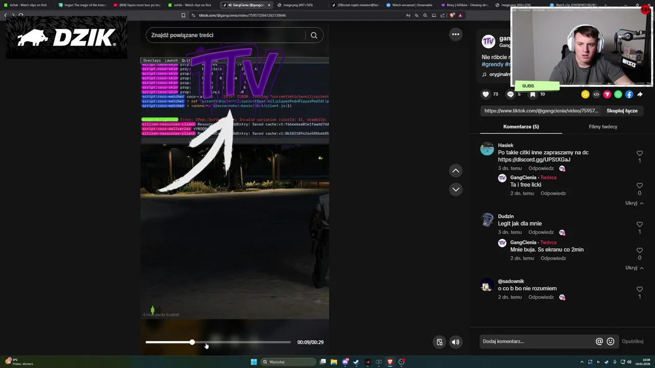Viewport: 655px width, 368px height.
Task: Switch to 'Xayoo room tour' YouTube tab
Action: pos(137,5)
